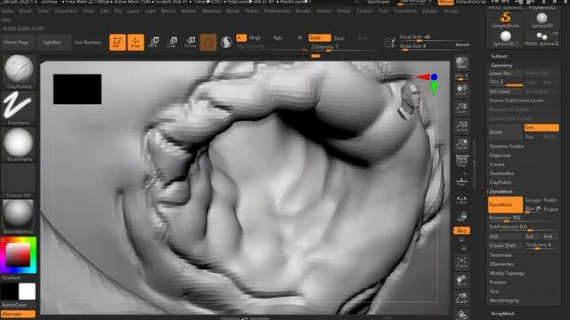
Task: Enable Zsub sculpting mode
Action: 339,38
